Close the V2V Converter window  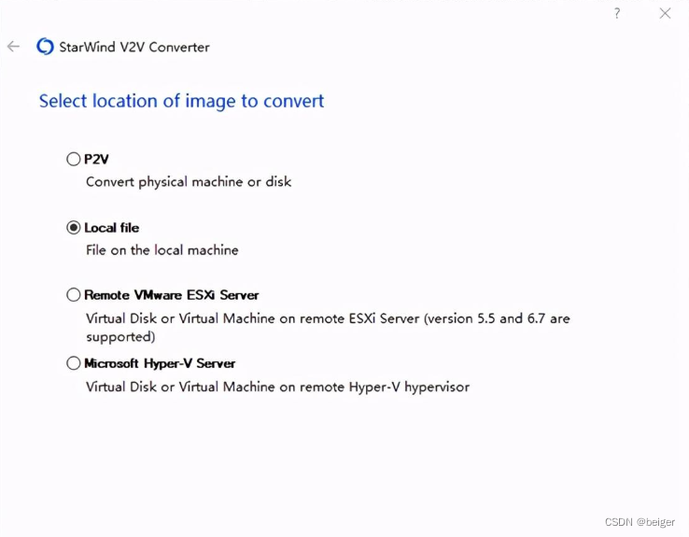[x=665, y=13]
